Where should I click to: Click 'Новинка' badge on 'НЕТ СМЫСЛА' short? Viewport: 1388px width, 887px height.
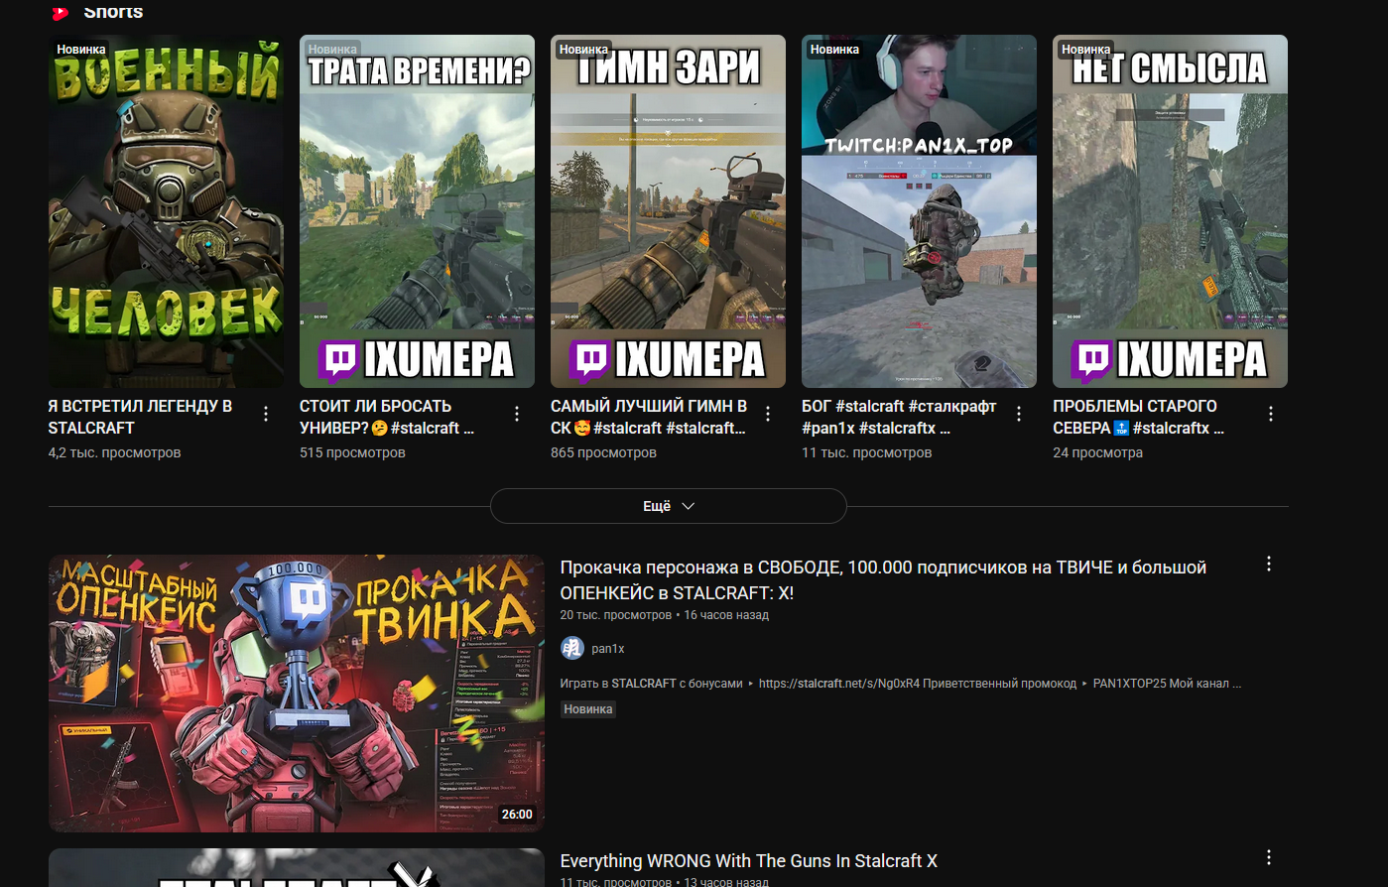point(1085,50)
